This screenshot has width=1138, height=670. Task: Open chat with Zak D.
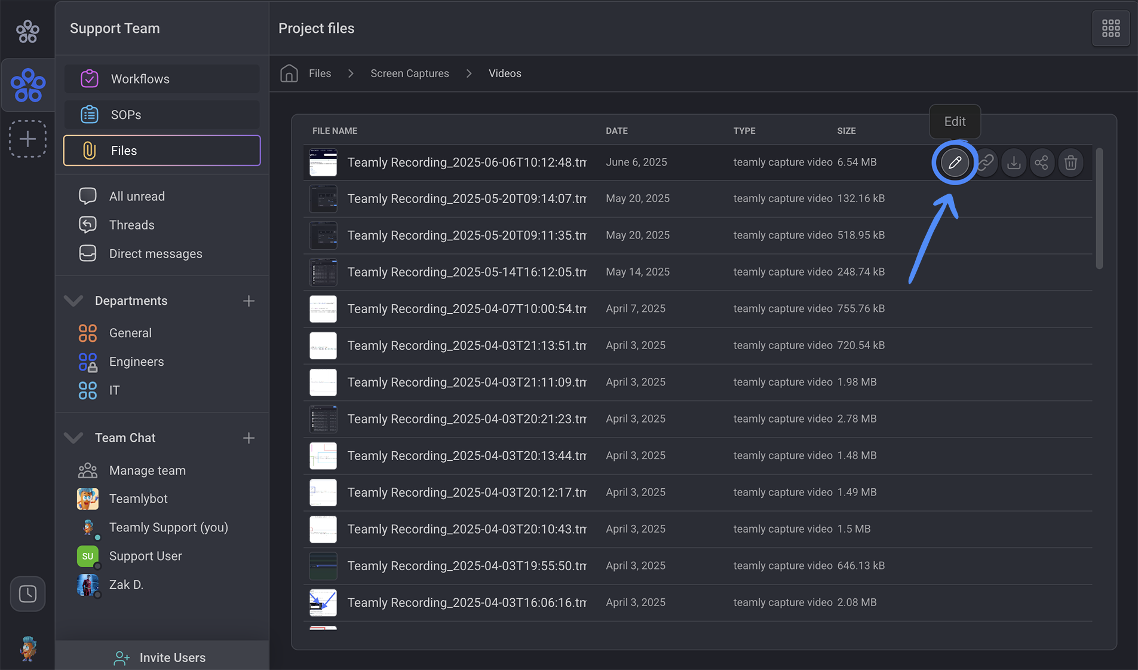tap(126, 585)
